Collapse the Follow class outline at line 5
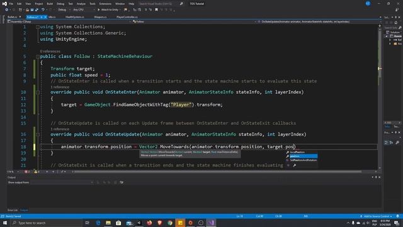Screen dimensions: 403x227 point(38,56)
